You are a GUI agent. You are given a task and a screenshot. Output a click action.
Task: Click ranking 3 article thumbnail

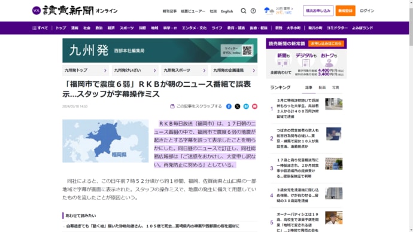[x=334, y=164]
